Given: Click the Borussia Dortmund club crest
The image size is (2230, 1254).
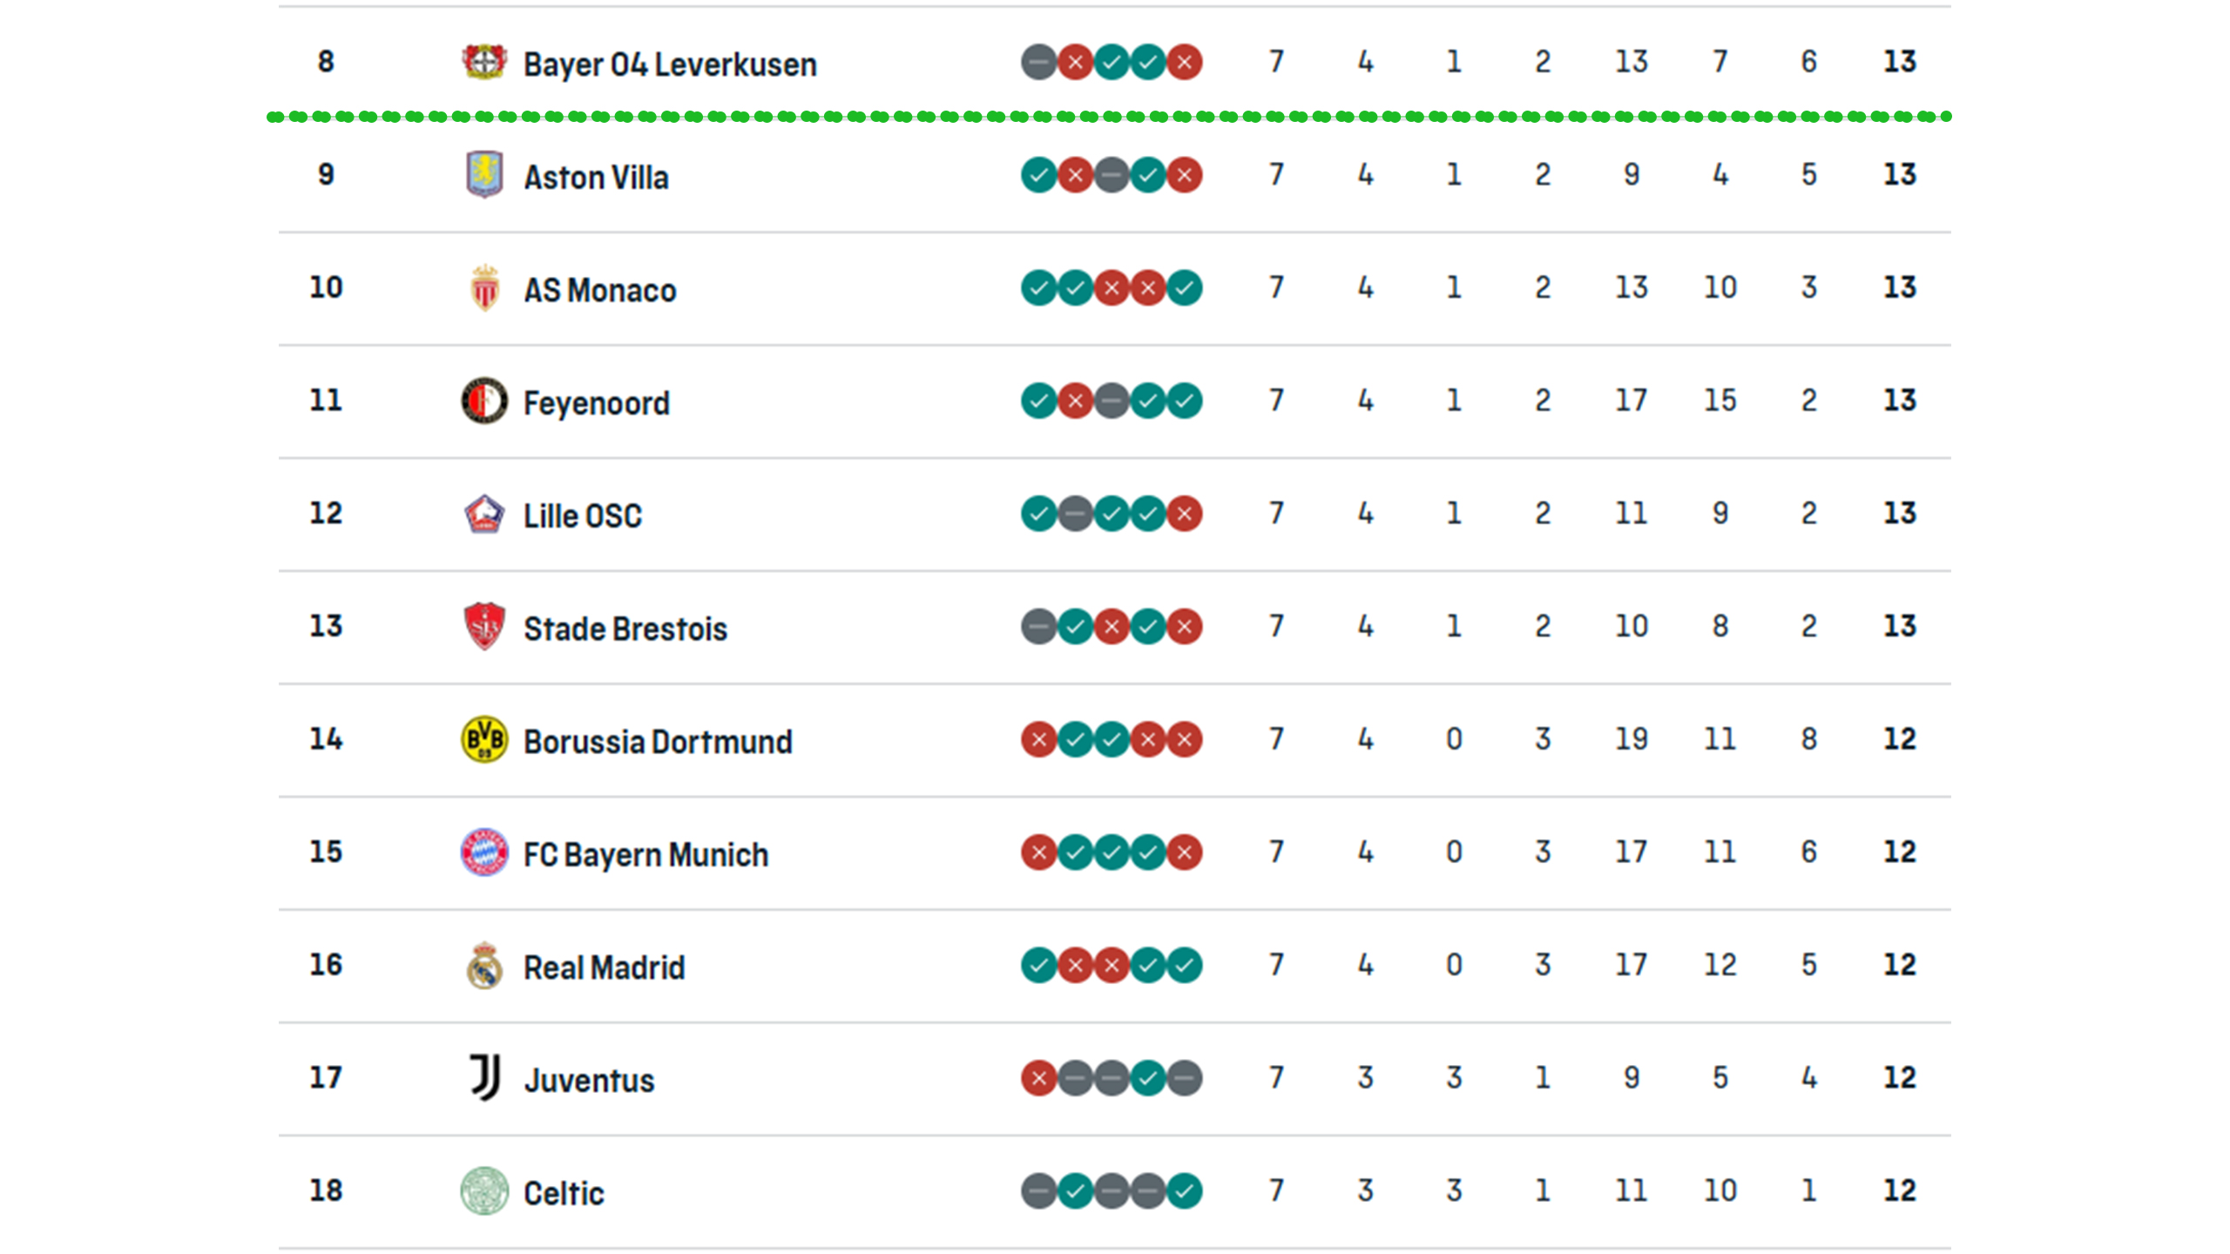Looking at the screenshot, I should tap(484, 739).
